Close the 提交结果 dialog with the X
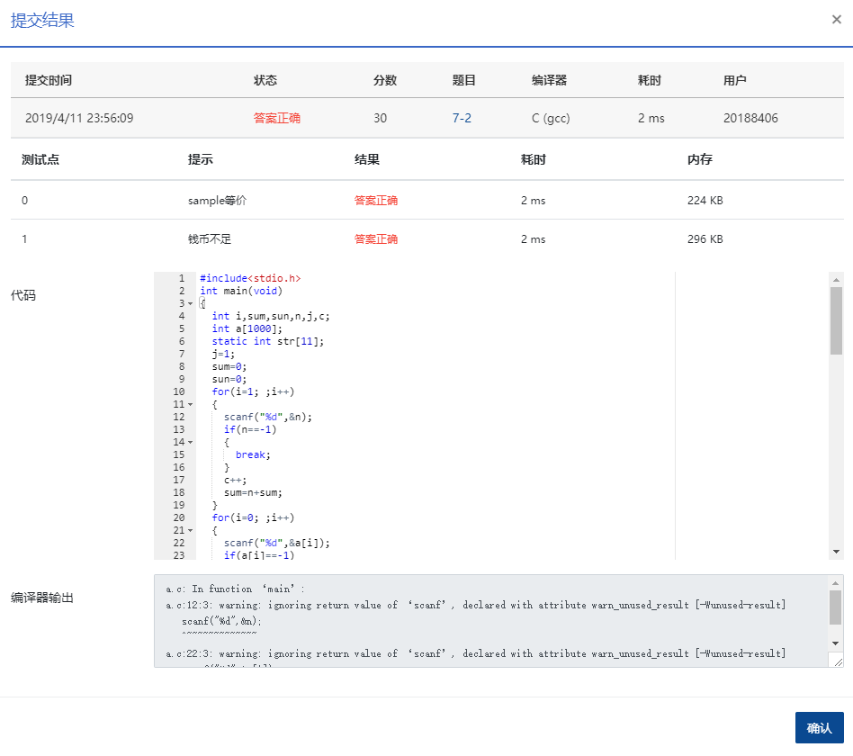Screen dimensions: 853x756 tap(836, 20)
